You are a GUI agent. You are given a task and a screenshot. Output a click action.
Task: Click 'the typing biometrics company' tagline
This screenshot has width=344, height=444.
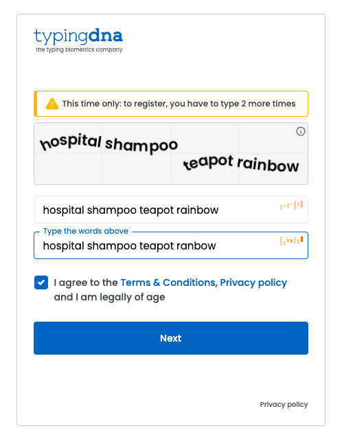click(x=79, y=49)
